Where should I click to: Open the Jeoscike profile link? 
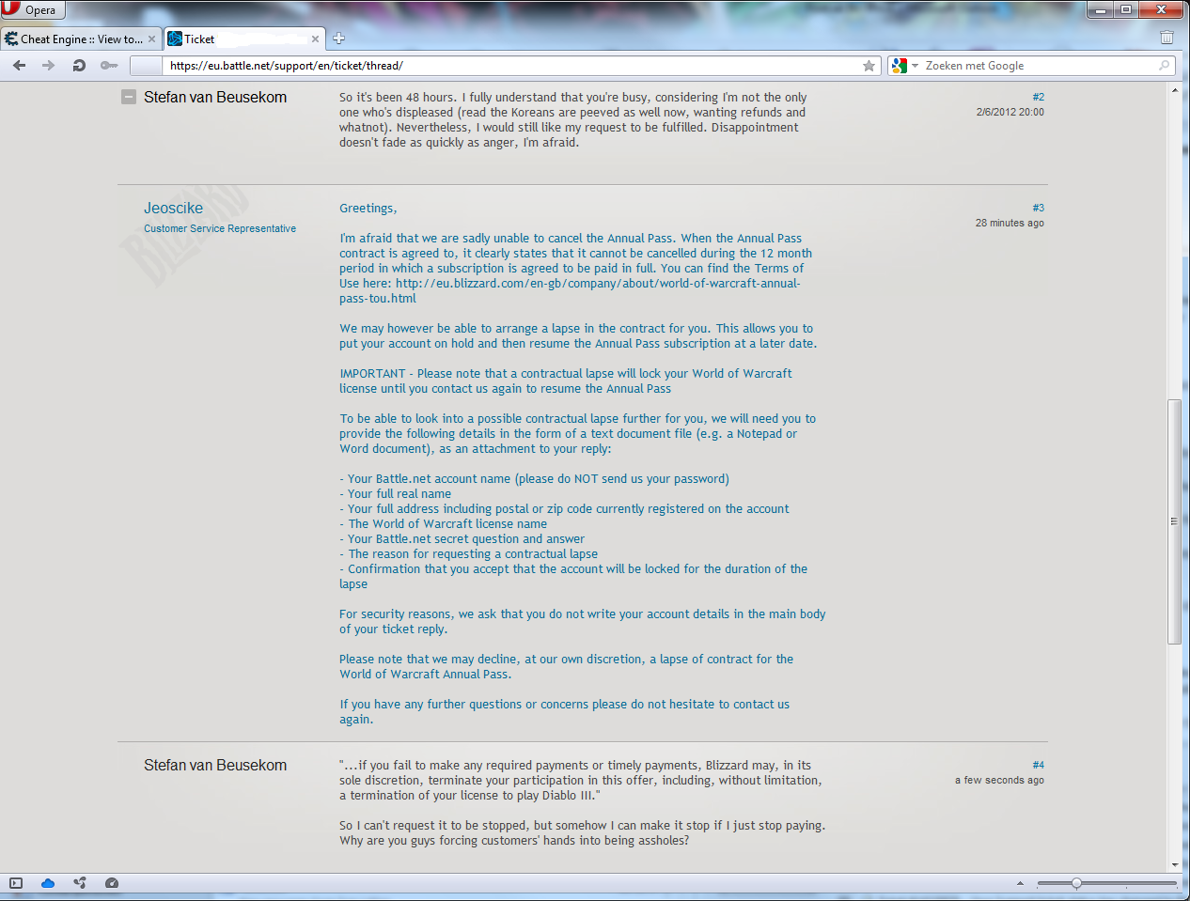coord(173,209)
